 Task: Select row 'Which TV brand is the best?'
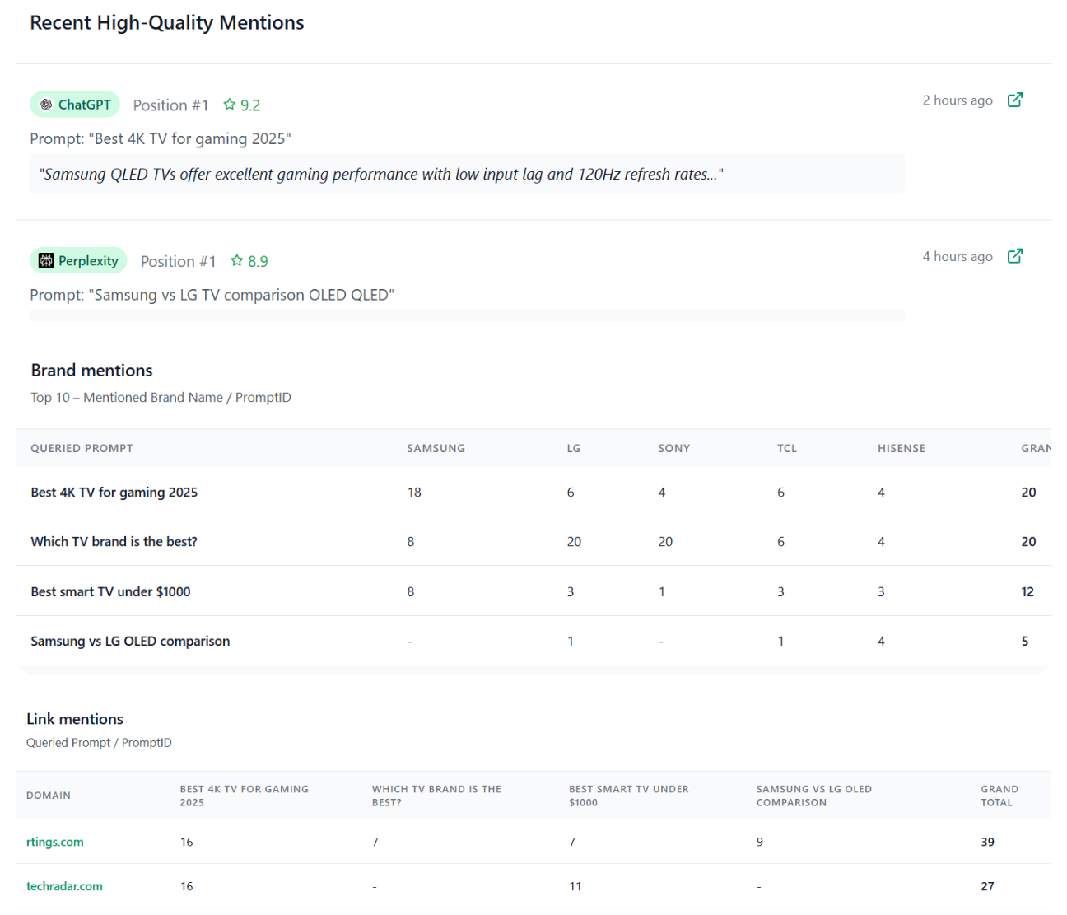[x=533, y=541]
